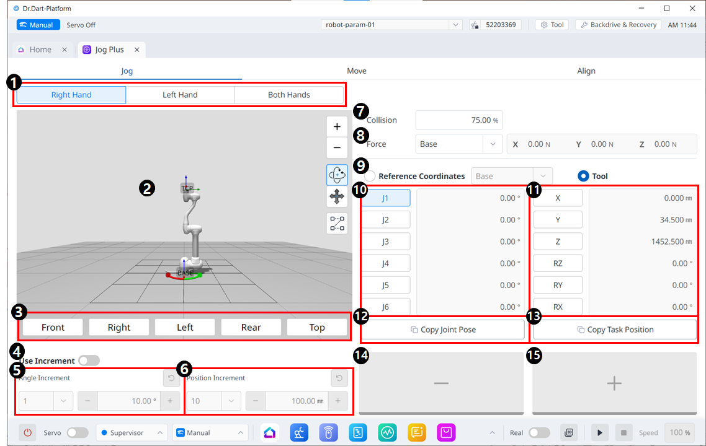Zoom out the 3D robot viewer

tap(337, 148)
